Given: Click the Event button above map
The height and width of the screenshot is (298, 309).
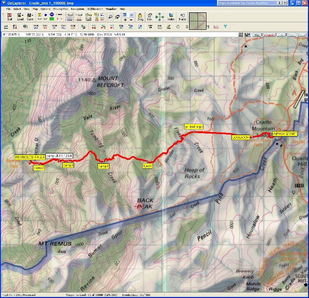Looking at the screenshot, I should pos(282,35).
